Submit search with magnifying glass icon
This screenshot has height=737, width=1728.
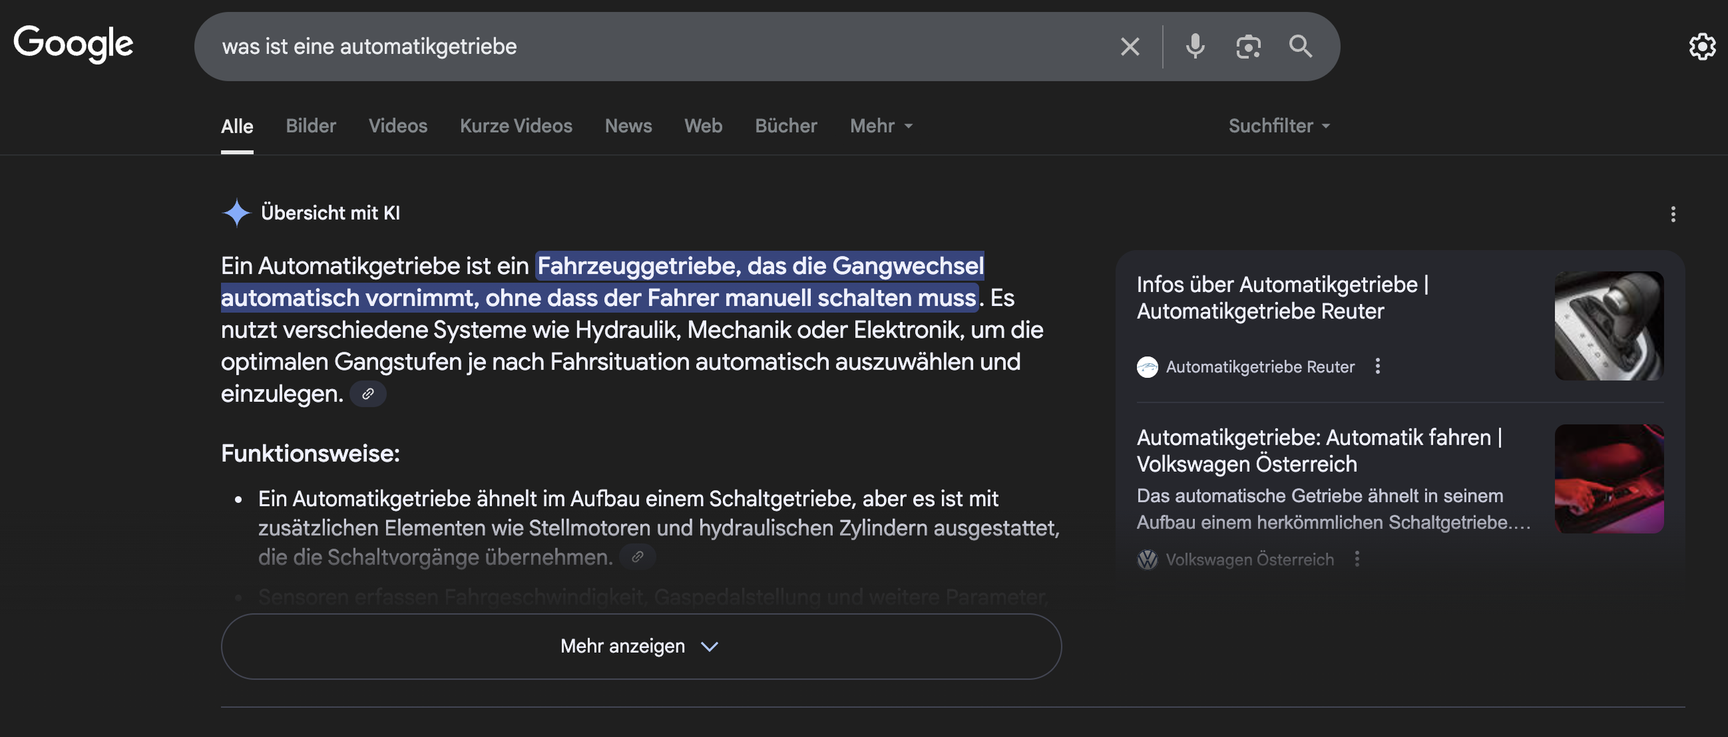[x=1300, y=46]
